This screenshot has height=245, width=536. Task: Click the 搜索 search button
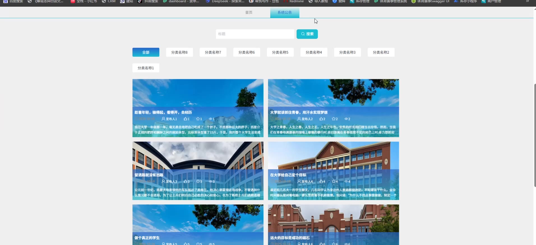(x=307, y=34)
